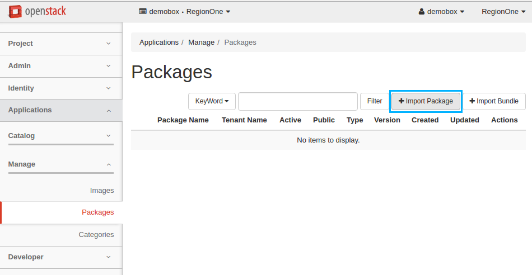Click the plus icon on Import Package
The height and width of the screenshot is (275, 532).
[401, 101]
